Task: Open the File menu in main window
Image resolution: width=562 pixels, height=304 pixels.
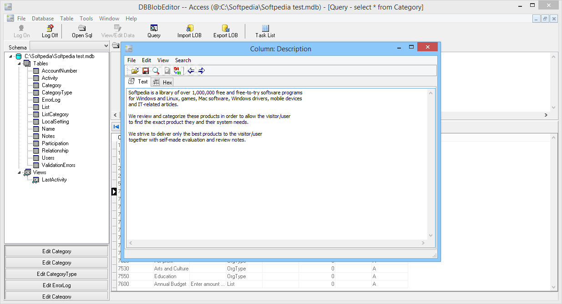Action: (21, 19)
